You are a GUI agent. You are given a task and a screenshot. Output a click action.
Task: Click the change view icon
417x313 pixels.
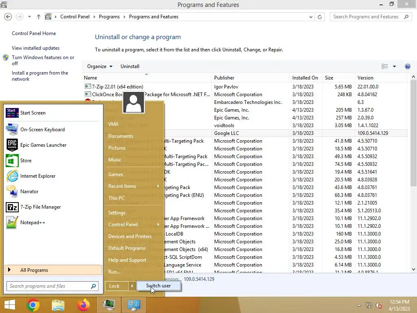coord(384,66)
